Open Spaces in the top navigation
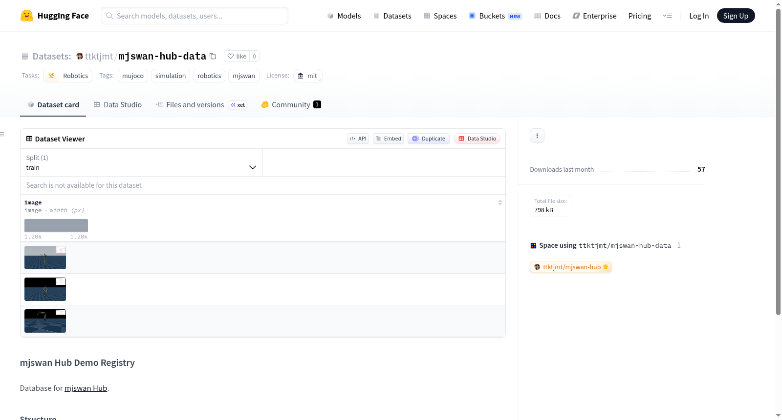The height and width of the screenshot is (420, 782). click(440, 16)
